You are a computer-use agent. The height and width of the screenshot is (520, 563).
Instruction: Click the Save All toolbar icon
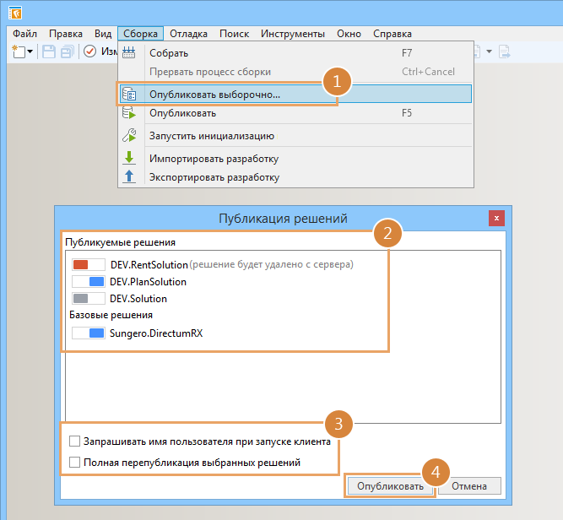point(66,52)
